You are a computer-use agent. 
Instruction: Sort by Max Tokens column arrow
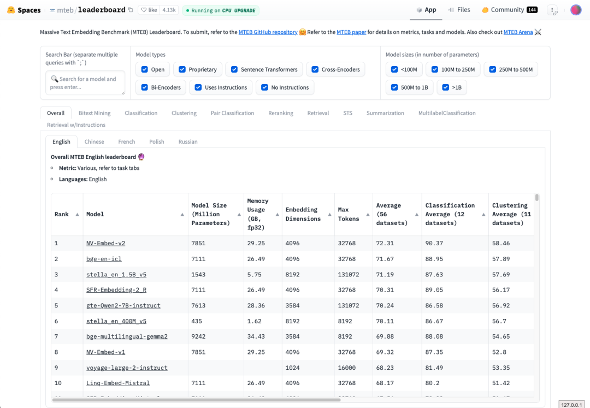pos(368,214)
